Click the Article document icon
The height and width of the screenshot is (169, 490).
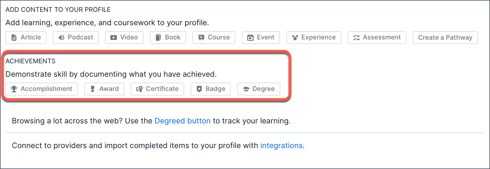coord(14,38)
